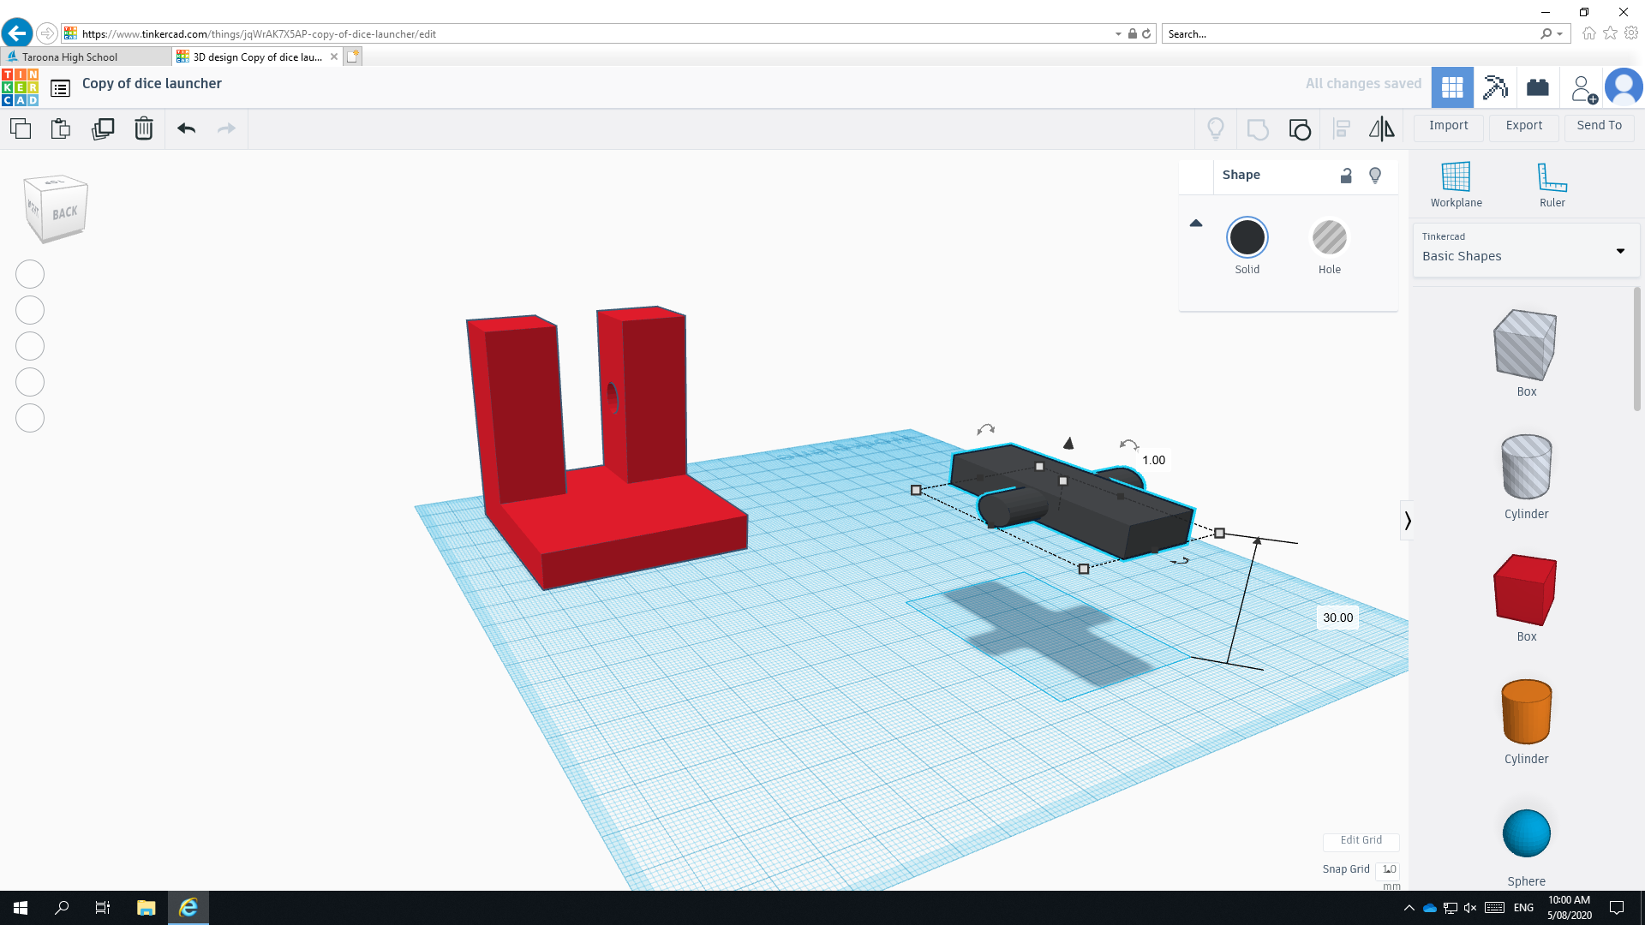Click the Copy tool icon

(x=21, y=129)
